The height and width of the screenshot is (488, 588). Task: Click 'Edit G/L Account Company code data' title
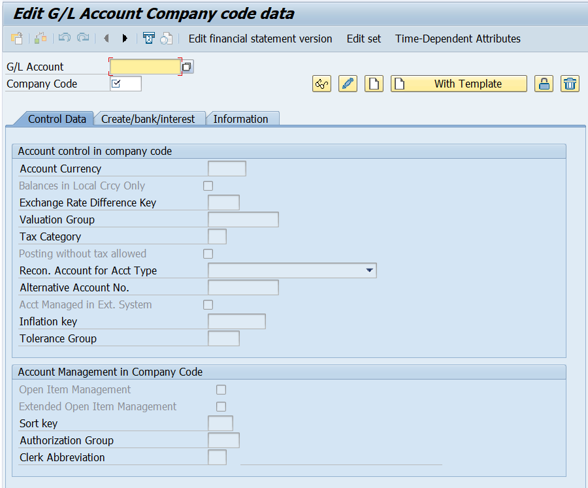pos(154,14)
